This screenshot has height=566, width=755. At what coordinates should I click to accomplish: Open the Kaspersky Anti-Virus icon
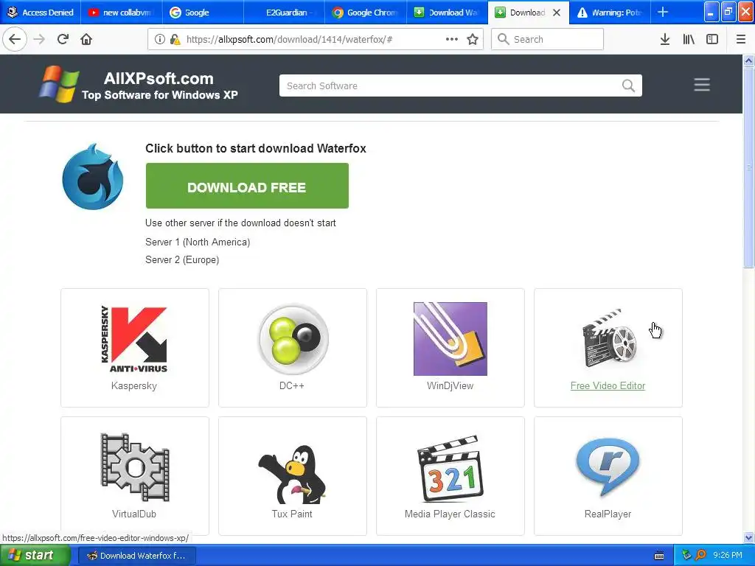(x=134, y=339)
